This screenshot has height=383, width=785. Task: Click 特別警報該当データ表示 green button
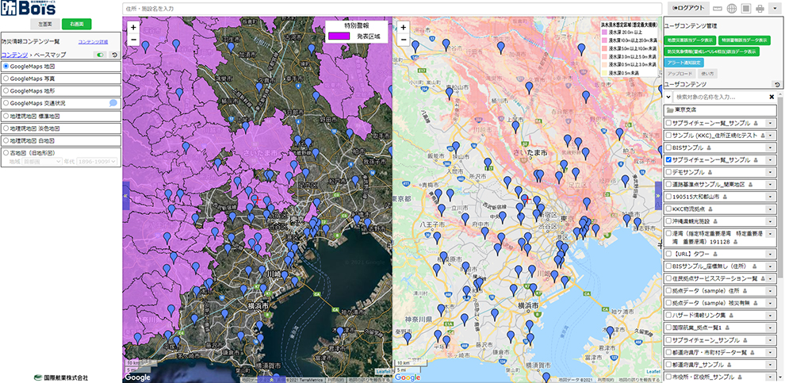743,40
